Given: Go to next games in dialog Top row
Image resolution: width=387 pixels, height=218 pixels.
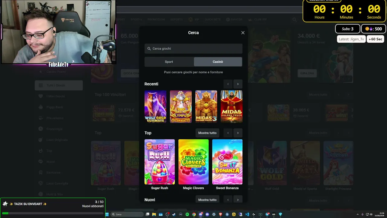Looking at the screenshot, I should pyautogui.click(x=238, y=133).
